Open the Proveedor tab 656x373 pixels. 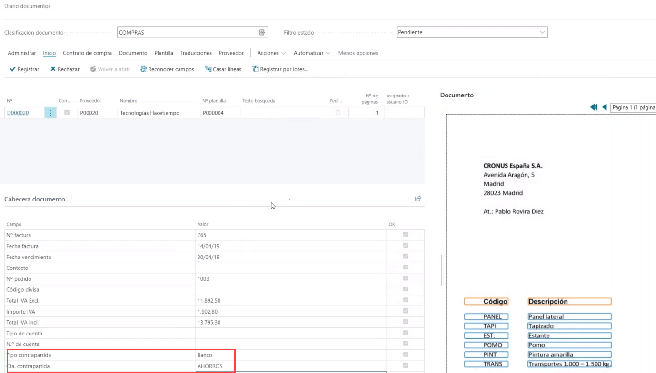click(231, 53)
